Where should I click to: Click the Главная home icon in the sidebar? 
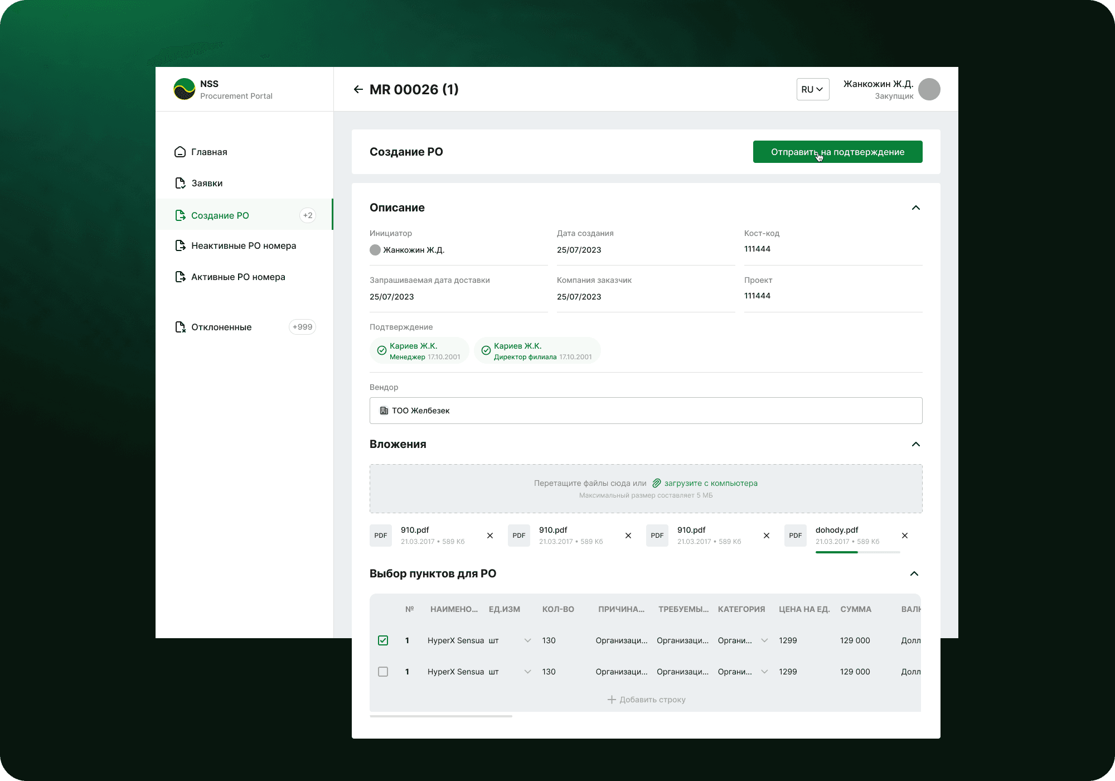(180, 152)
